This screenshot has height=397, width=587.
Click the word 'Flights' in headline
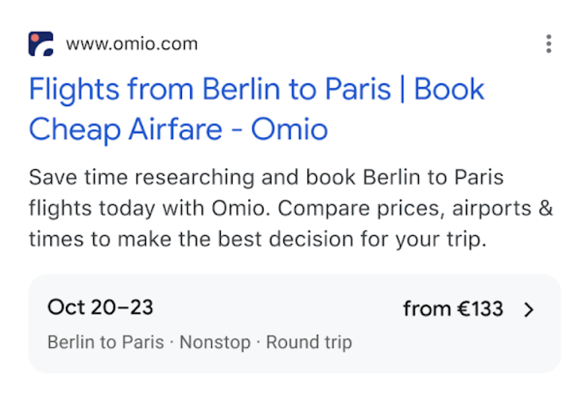point(73,90)
